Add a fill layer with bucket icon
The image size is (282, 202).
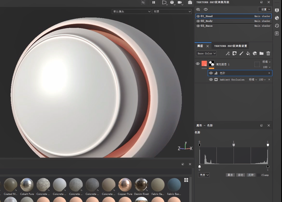point(248,53)
